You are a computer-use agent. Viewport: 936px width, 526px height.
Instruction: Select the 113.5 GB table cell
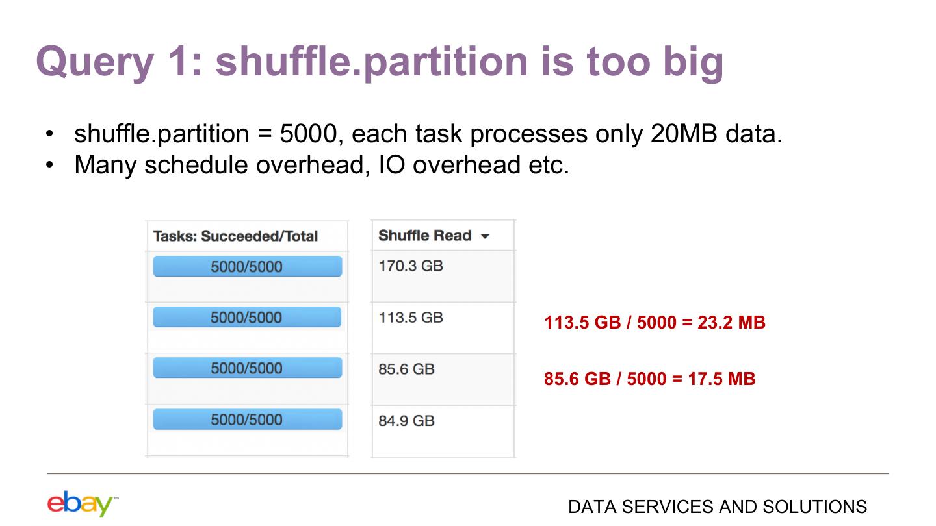410,318
